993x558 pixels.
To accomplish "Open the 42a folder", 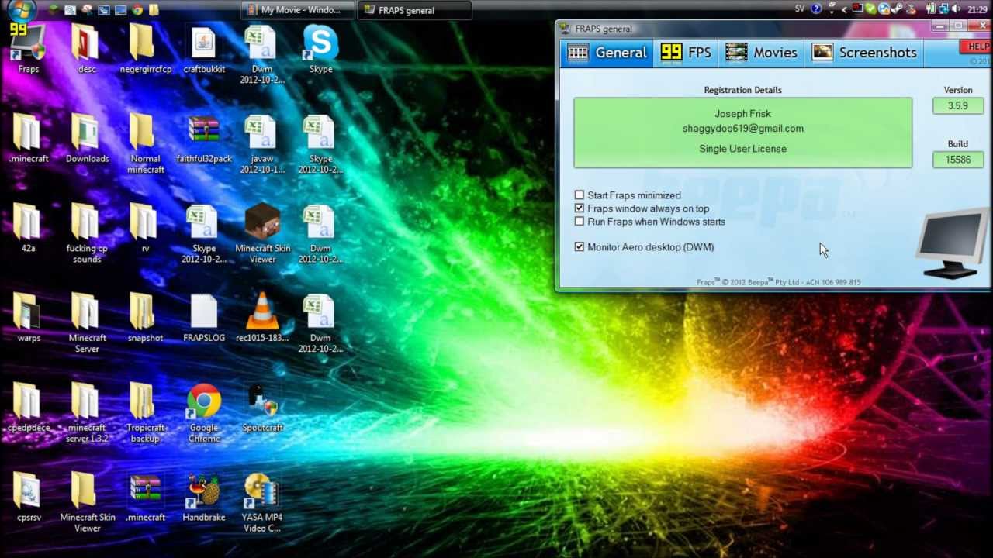I will (x=29, y=228).
